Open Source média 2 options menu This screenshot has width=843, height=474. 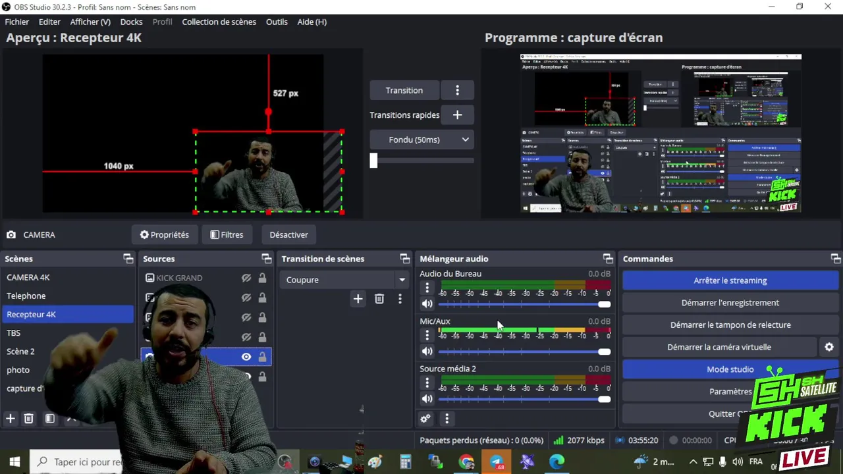pos(427,383)
